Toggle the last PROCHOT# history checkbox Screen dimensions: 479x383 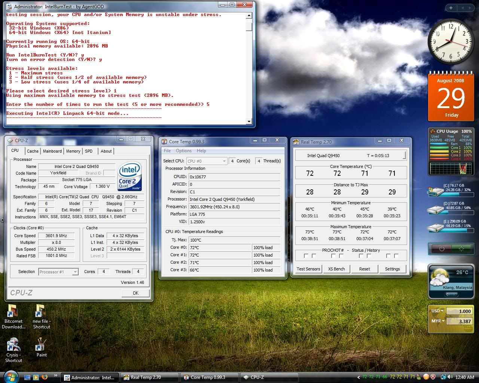click(396, 256)
